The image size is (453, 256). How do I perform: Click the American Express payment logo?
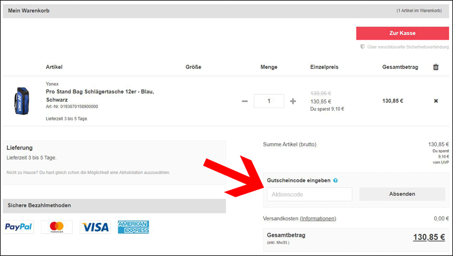tap(133, 227)
